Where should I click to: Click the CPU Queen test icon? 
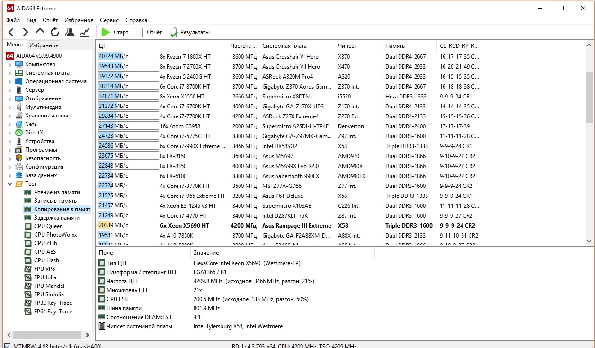coord(28,226)
